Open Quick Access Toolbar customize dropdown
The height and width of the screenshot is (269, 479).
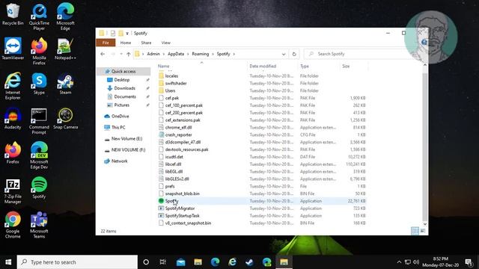[x=127, y=33]
